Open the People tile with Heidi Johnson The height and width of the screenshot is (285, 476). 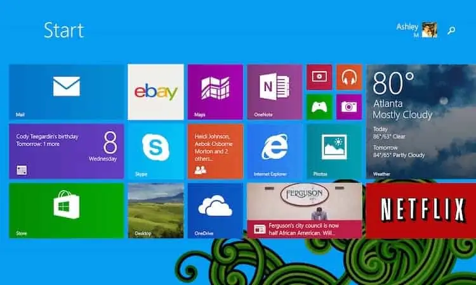pyautogui.click(x=215, y=151)
